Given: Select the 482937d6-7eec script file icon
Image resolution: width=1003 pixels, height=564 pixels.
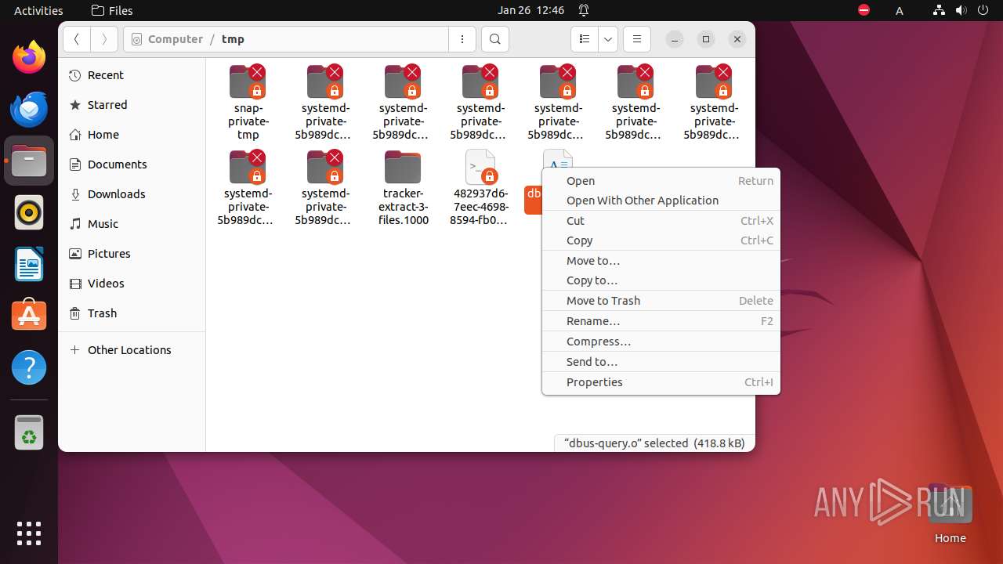Looking at the screenshot, I should [480, 167].
